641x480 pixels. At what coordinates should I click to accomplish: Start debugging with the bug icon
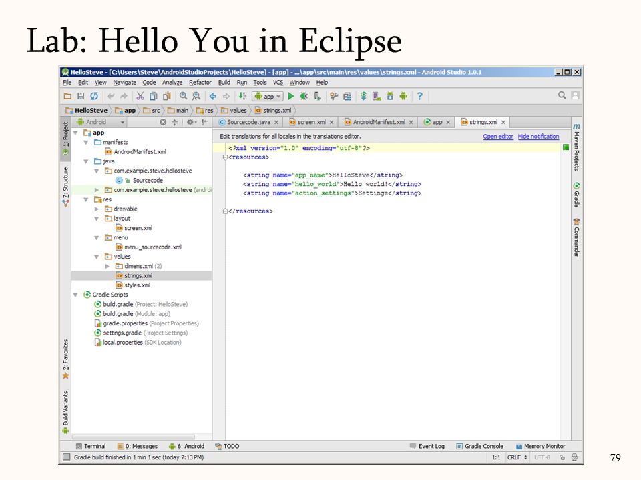pos(304,96)
